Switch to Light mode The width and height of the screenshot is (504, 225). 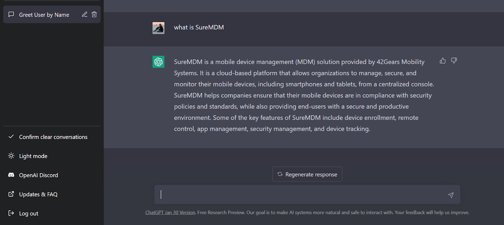52,156
